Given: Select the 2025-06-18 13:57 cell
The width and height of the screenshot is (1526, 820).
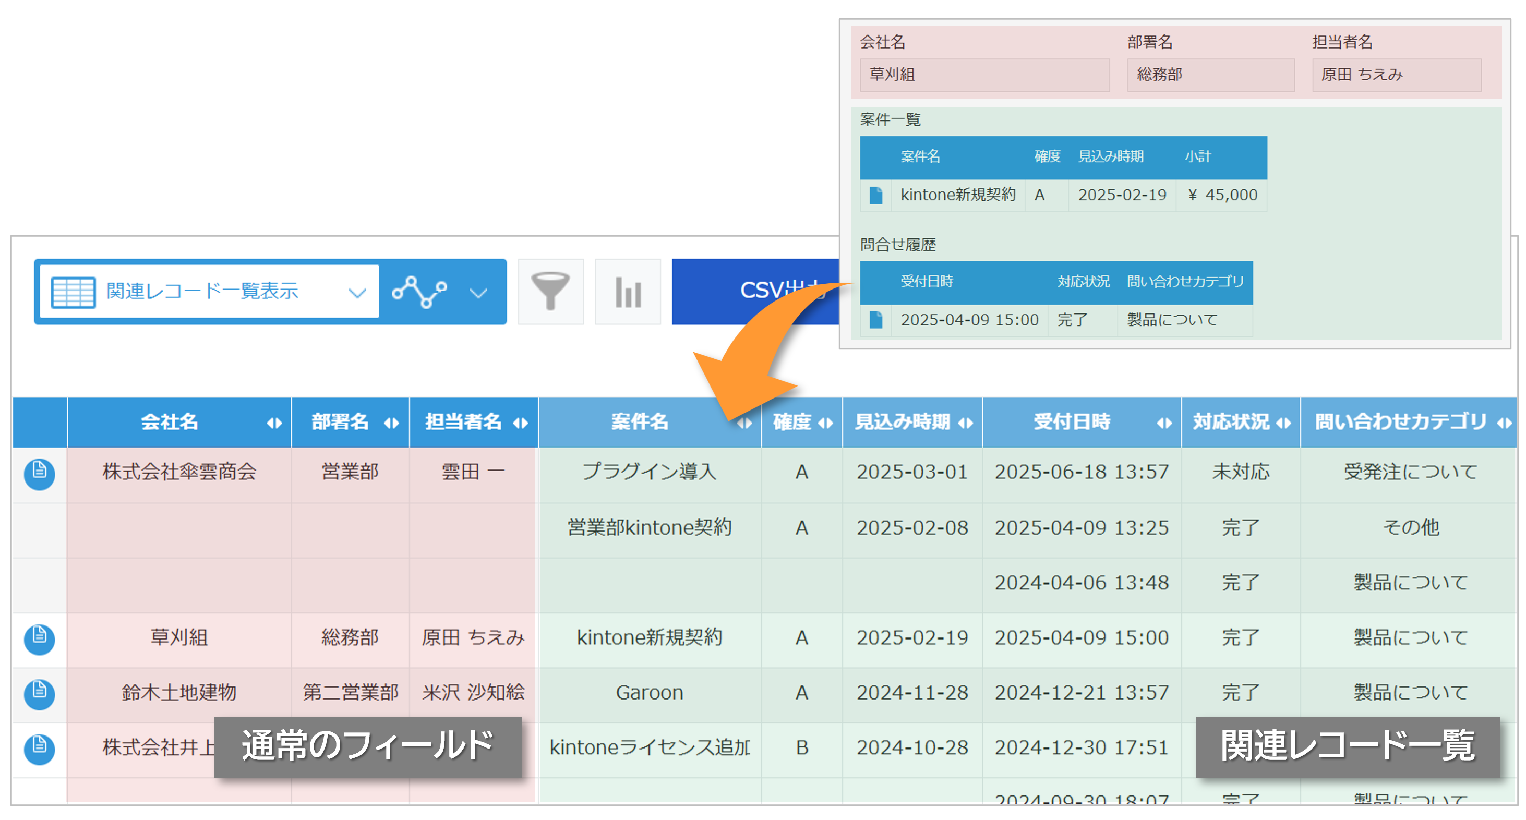Looking at the screenshot, I should pos(1082,474).
